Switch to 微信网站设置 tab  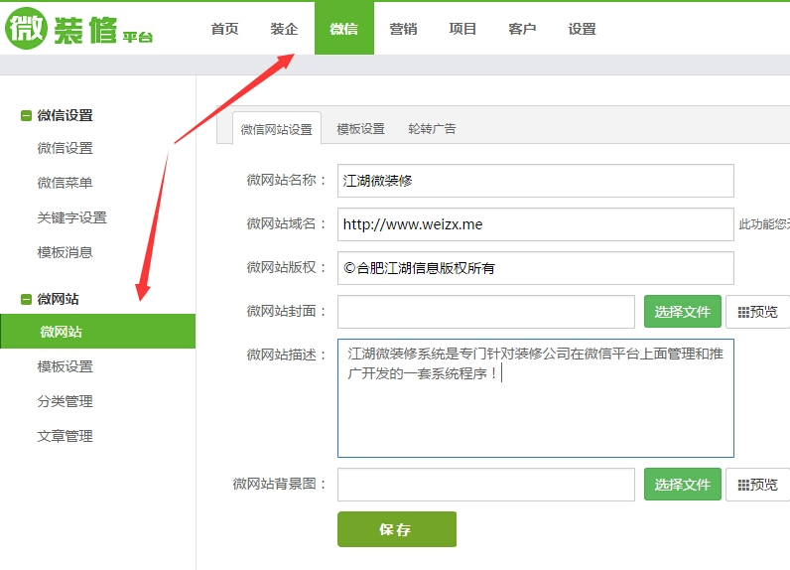point(277,129)
